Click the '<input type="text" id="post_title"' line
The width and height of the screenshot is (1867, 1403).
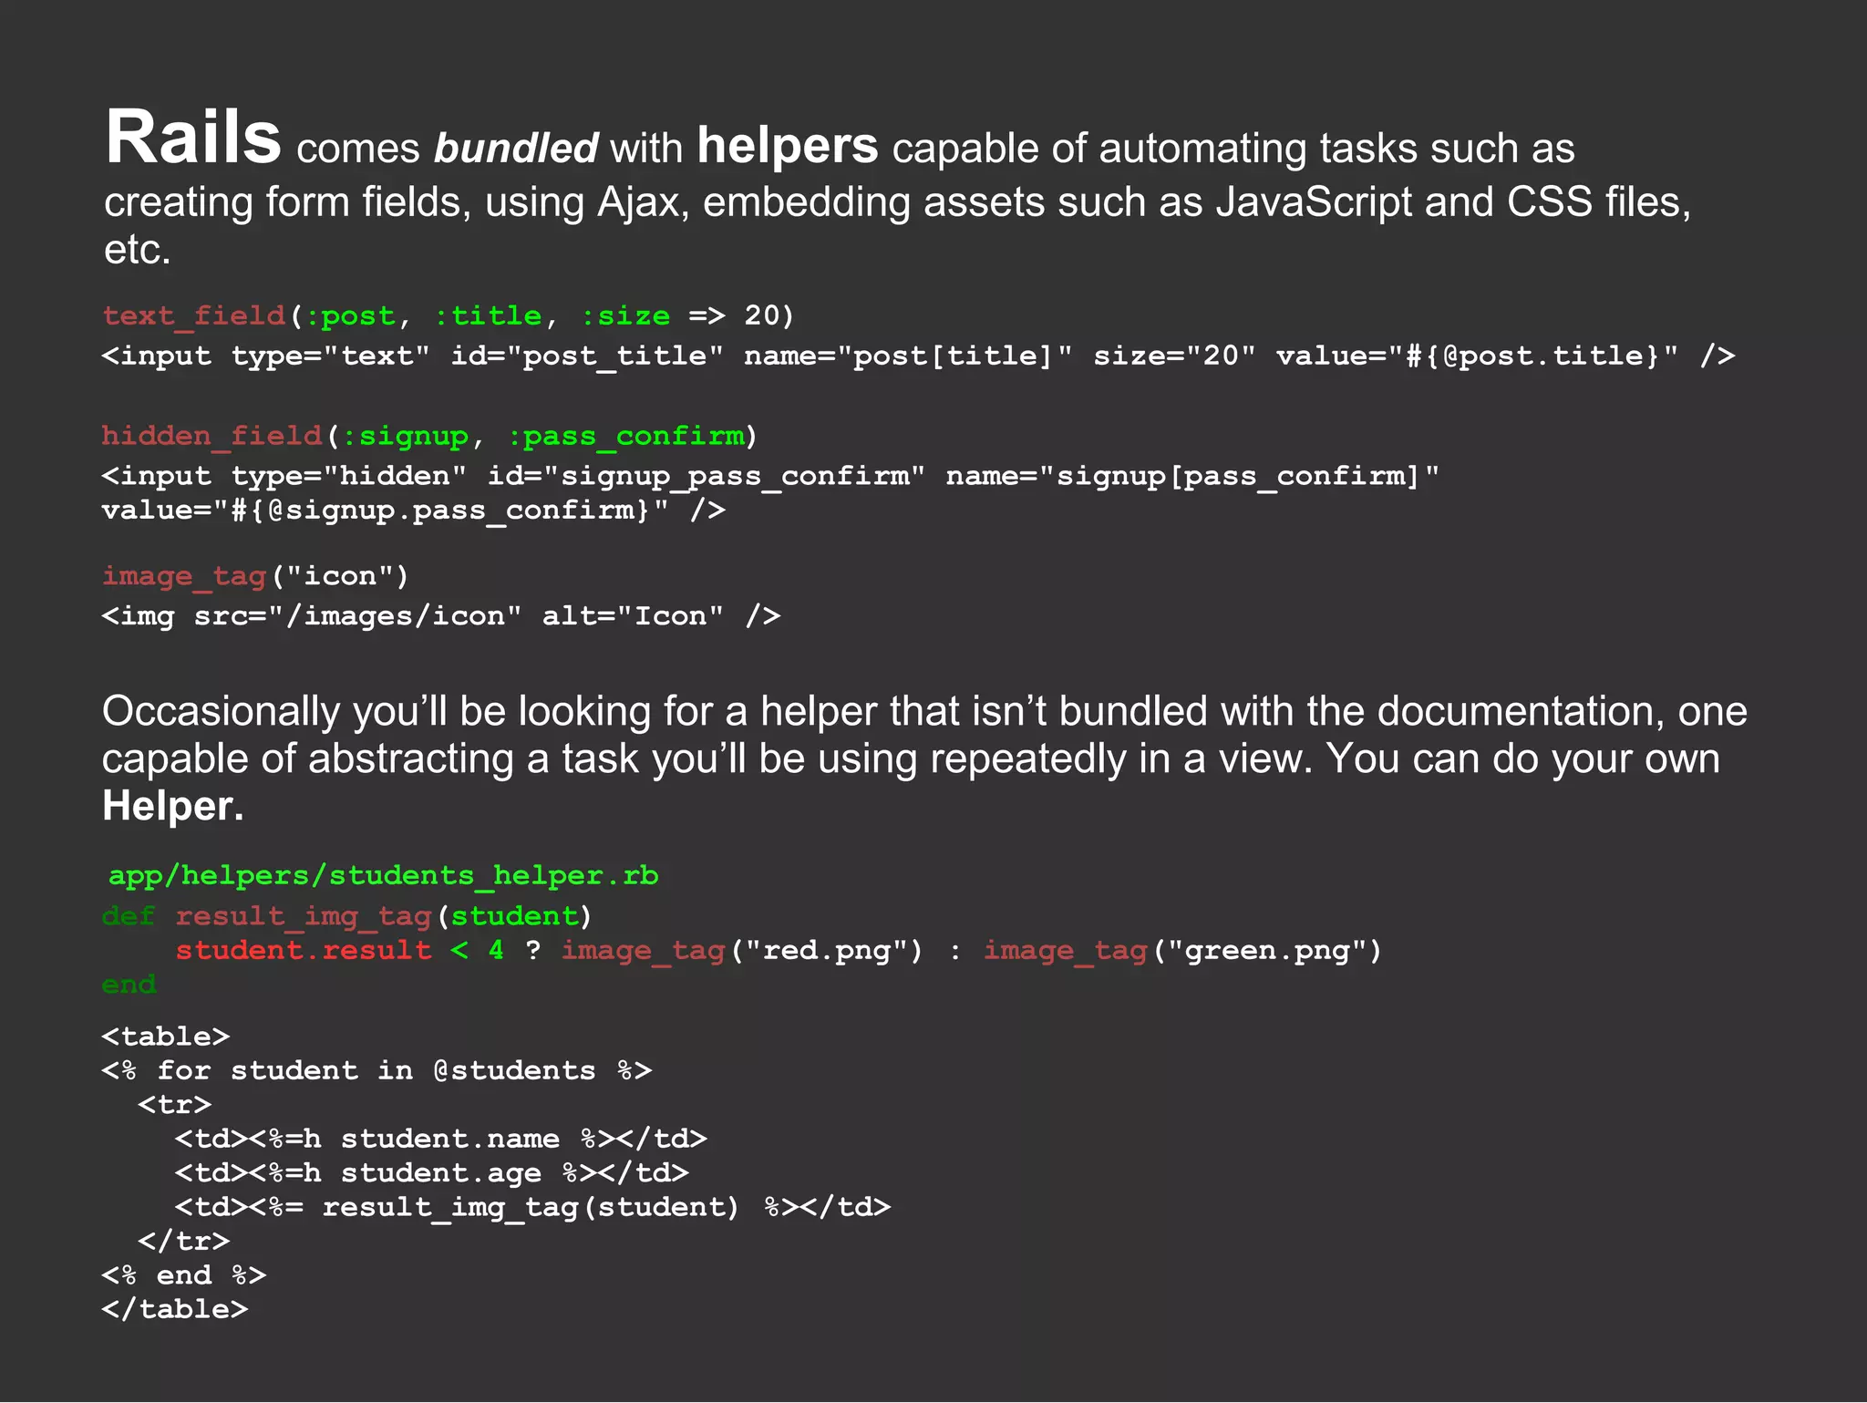[x=918, y=356]
